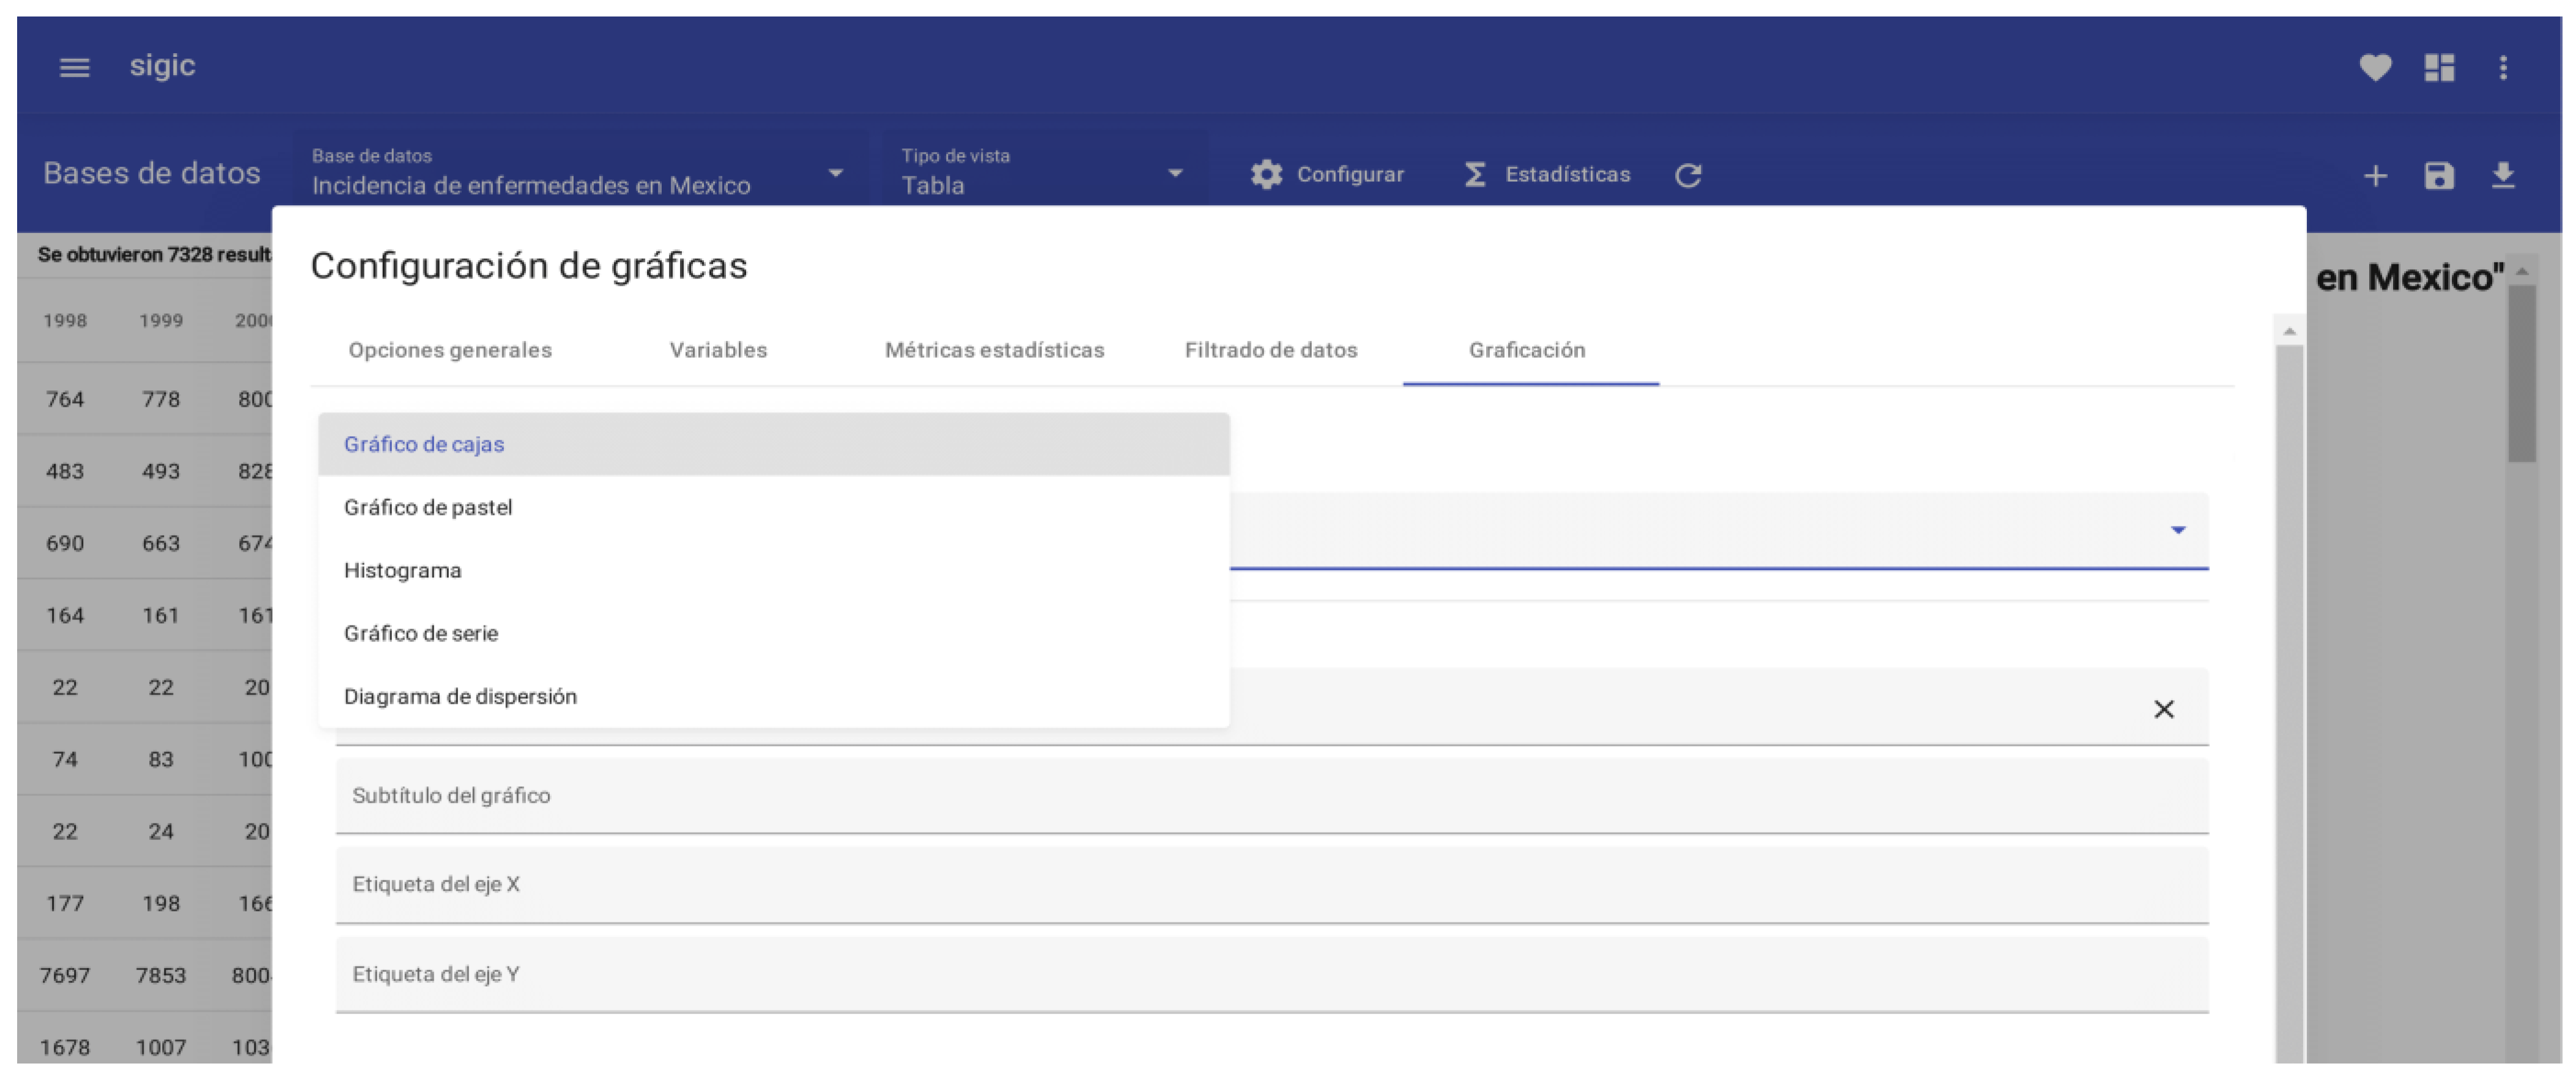Select Diagrama de dispersión option

[460, 696]
